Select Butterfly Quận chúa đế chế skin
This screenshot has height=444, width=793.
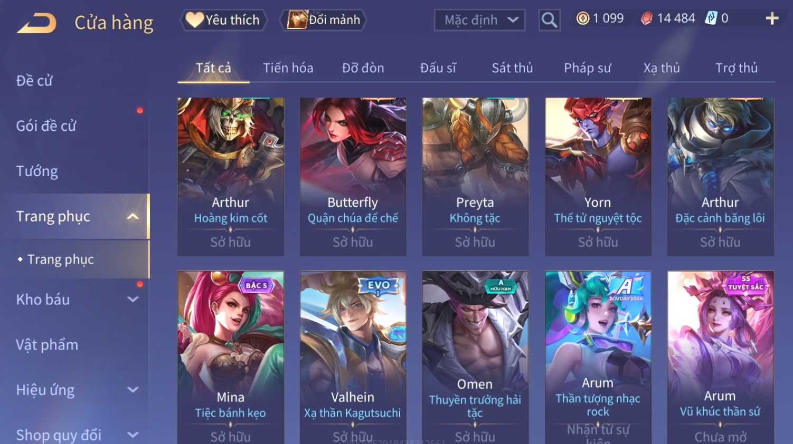click(353, 177)
